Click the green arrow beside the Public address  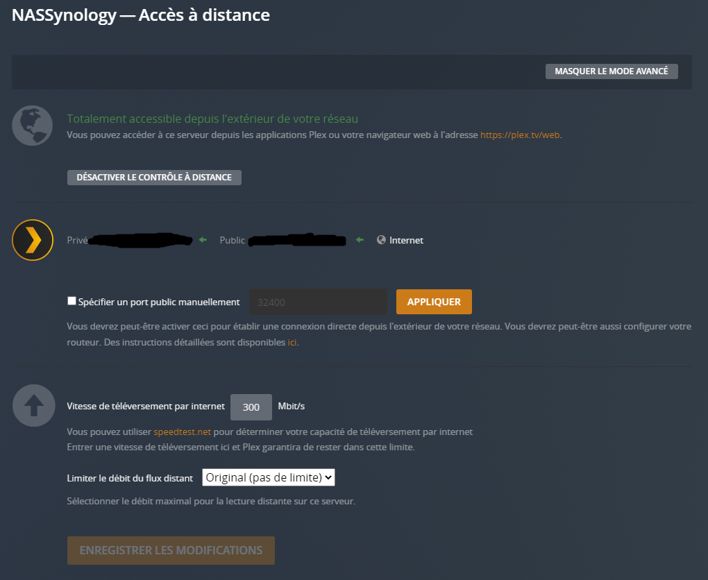point(360,240)
